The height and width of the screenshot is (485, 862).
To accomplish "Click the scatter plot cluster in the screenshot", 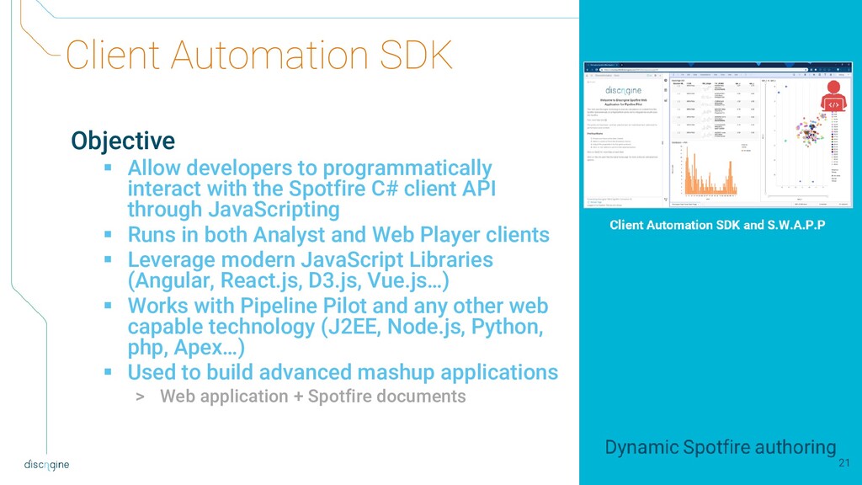I will [x=811, y=131].
